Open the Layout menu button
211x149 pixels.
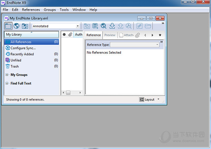(149, 100)
